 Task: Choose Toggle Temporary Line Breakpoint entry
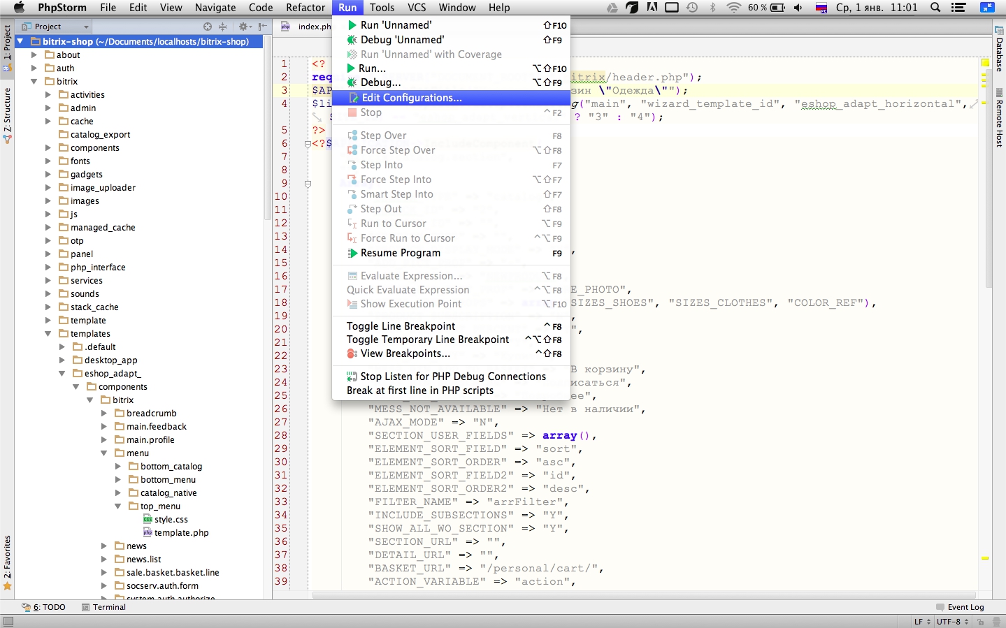click(451, 339)
